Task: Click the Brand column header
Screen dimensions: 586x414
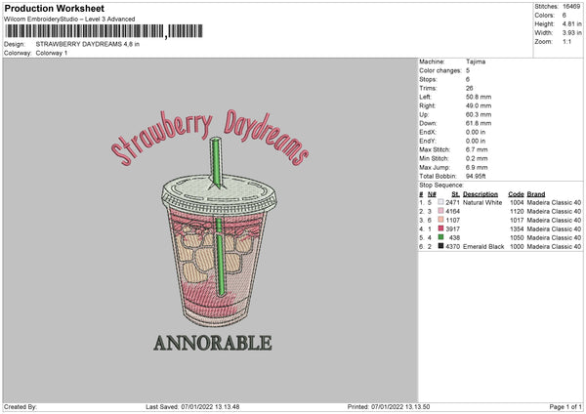Action: [536, 194]
